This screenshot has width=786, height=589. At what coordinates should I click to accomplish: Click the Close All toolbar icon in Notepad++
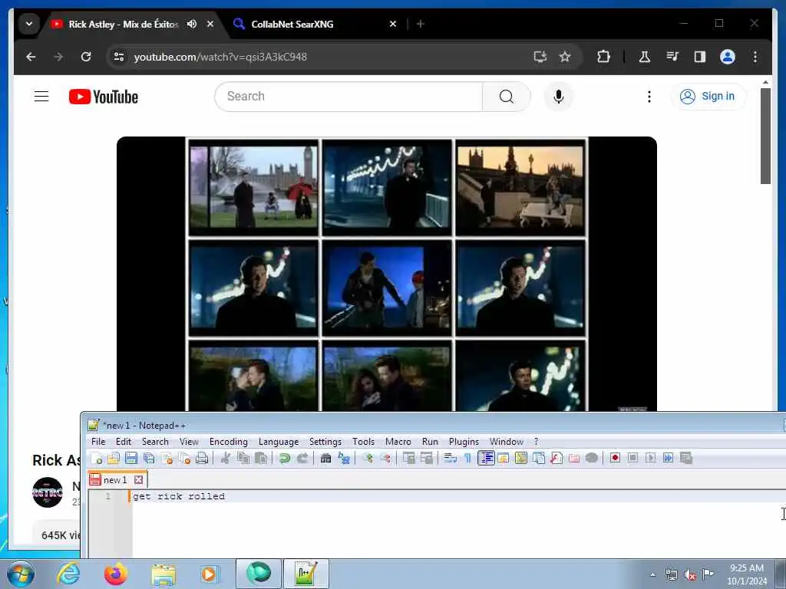pyautogui.click(x=184, y=458)
